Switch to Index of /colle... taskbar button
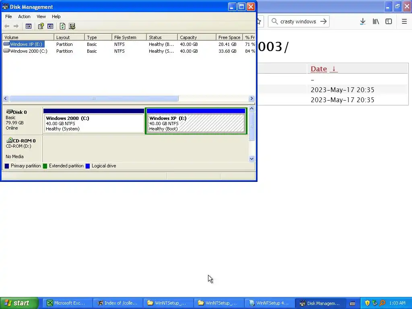 click(x=118, y=303)
